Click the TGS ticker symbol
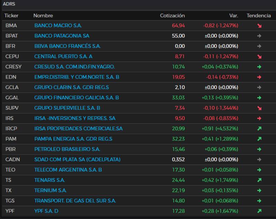The image size is (276, 219). point(10,201)
